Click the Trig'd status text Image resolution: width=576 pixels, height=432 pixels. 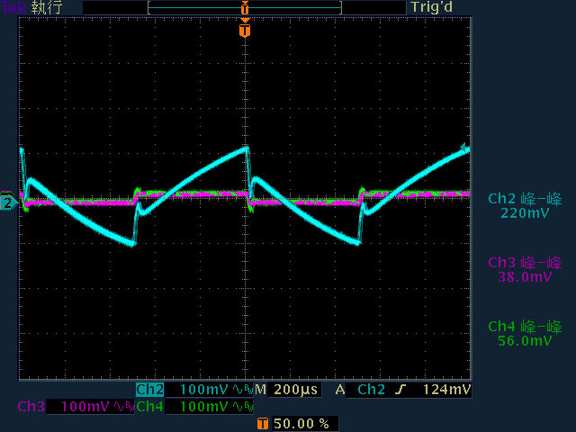(432, 7)
